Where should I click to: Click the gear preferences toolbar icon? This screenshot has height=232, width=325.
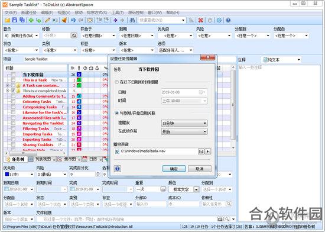[x=219, y=20]
